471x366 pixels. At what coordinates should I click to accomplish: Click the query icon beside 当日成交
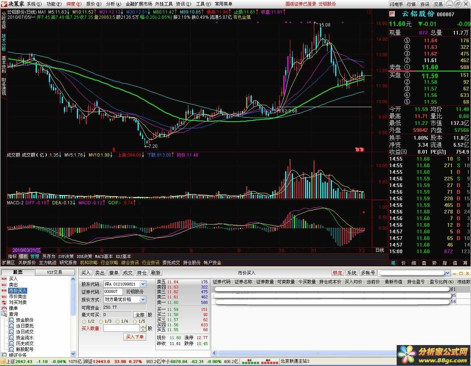tap(11, 332)
